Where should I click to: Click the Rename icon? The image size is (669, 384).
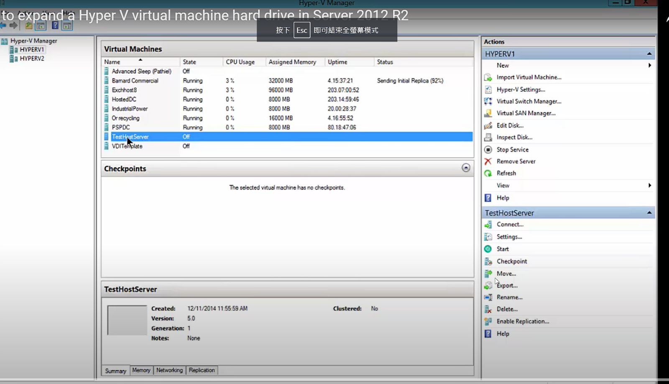point(488,297)
